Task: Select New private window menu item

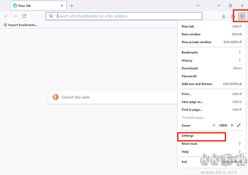Action: click(196, 42)
